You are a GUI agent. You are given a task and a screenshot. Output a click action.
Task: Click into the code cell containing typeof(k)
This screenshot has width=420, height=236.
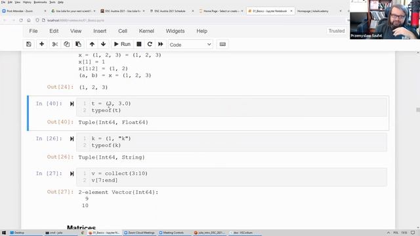tap(232, 142)
